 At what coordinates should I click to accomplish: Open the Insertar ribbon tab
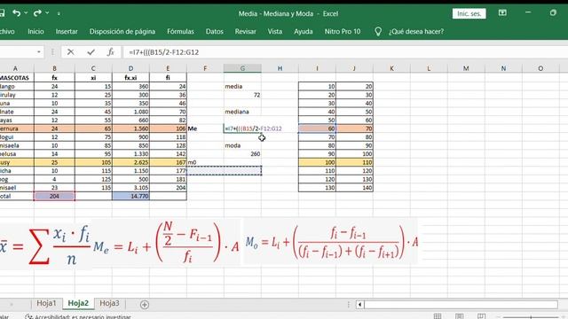[x=67, y=32]
